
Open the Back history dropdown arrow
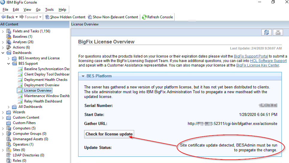click(x=16, y=17)
